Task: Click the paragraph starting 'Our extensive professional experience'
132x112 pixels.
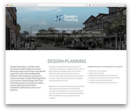Action: tap(67, 74)
